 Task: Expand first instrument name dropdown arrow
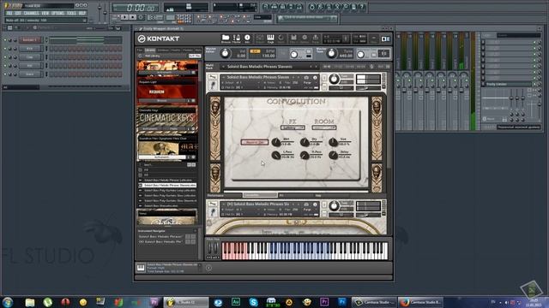223,77
